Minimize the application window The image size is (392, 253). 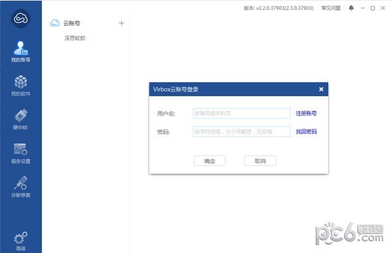point(363,8)
